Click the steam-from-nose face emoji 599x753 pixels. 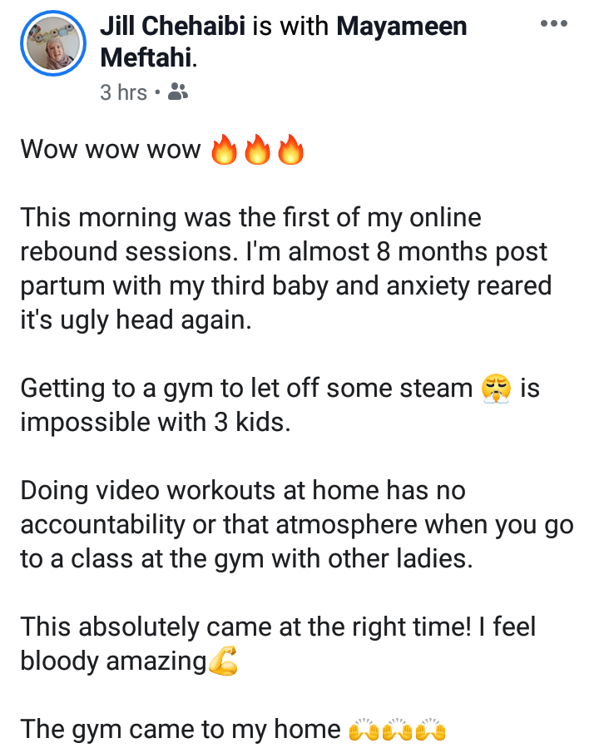[496, 389]
